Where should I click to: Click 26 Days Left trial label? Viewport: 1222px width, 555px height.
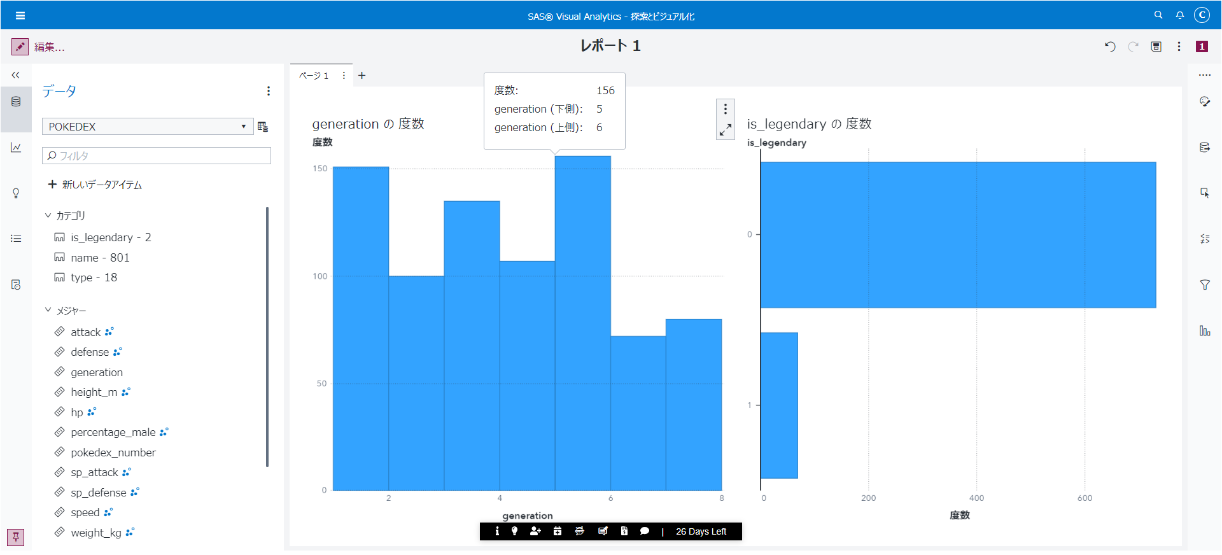tap(701, 531)
